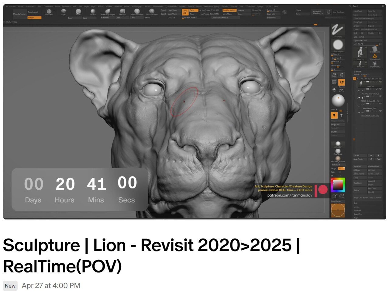Collapse the Tool palette header

pyautogui.click(x=355, y=6)
